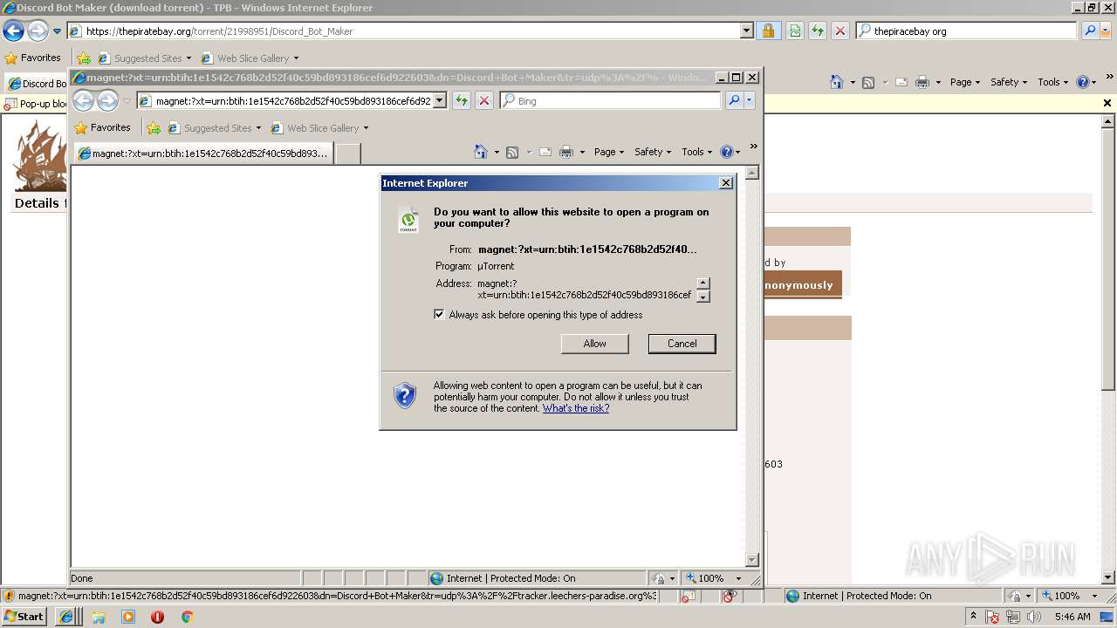This screenshot has height=628, width=1117.
Task: Open Safety menu in popup window
Action: coord(653,152)
